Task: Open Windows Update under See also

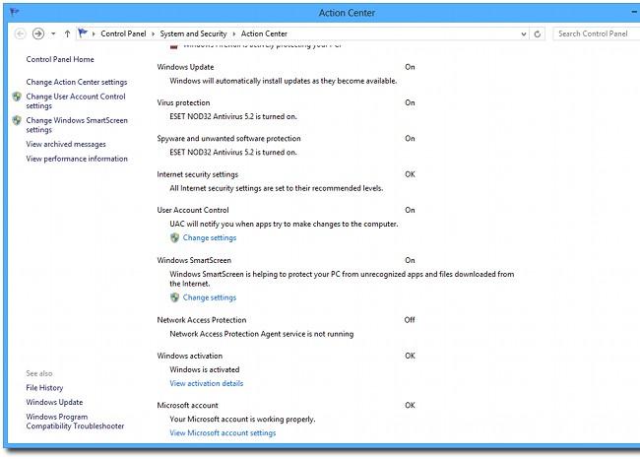Action: tap(54, 402)
